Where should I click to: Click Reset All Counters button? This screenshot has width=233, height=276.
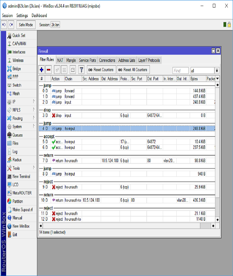(x=133, y=70)
